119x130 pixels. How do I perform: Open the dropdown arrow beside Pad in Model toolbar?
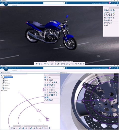[x=21, y=128]
